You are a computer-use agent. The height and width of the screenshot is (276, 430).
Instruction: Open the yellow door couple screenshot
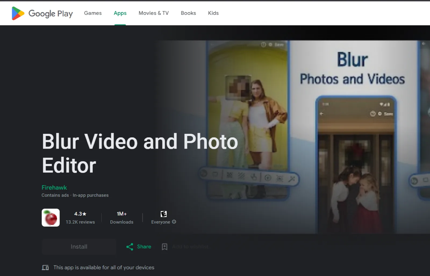coord(247,121)
